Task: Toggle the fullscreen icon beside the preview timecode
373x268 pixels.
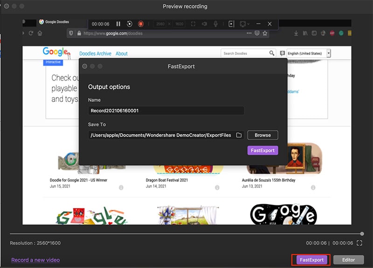Action: tap(359, 243)
